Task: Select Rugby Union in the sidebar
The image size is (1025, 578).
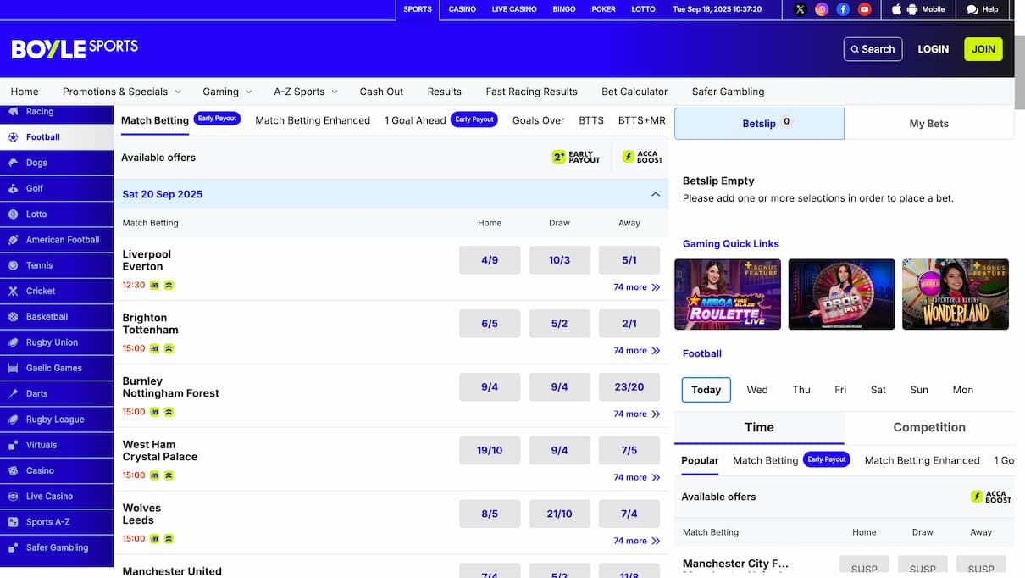Action: coord(57,342)
